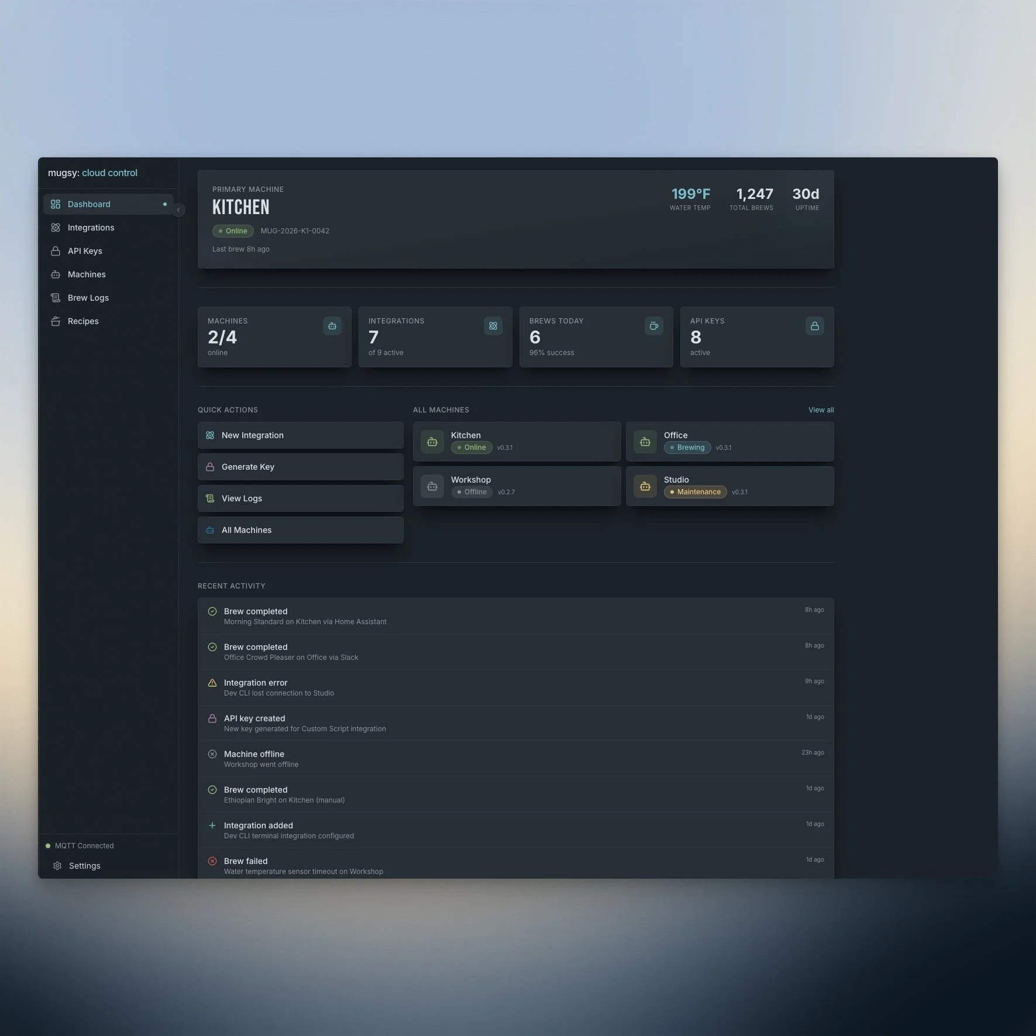Click the robot icon on the Studio card
This screenshot has height=1036, width=1036.
click(645, 486)
